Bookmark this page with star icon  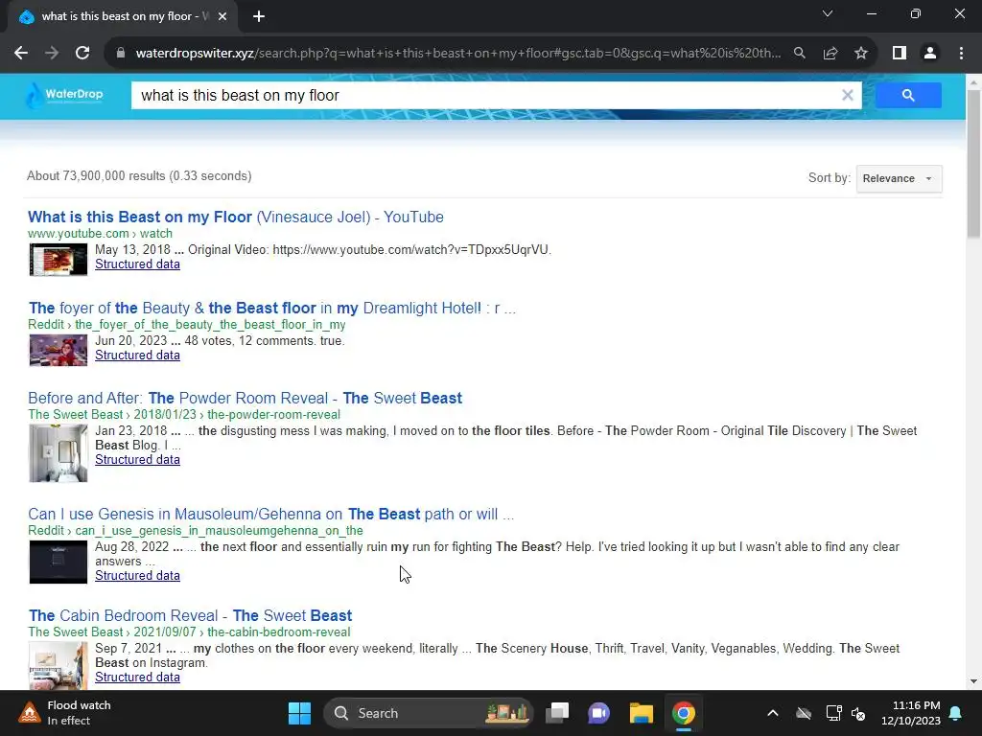click(x=861, y=54)
